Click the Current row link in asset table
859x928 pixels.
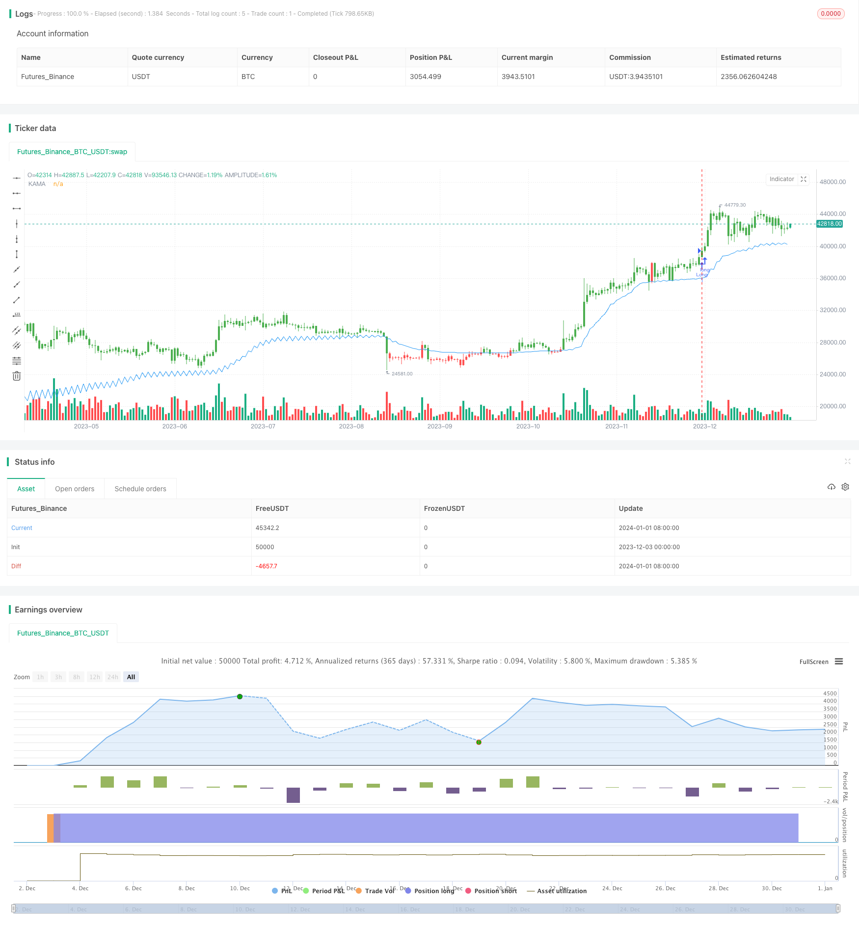(x=22, y=528)
